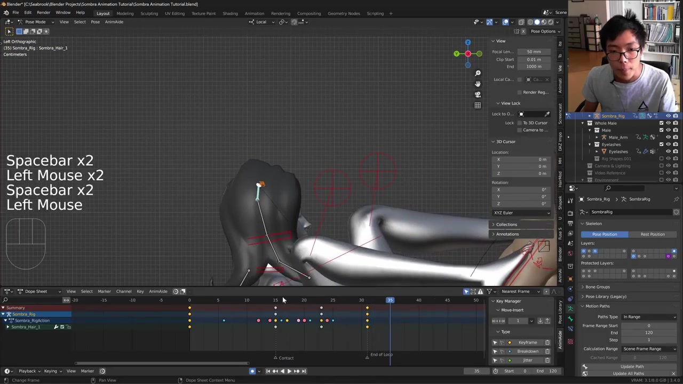Toggle the pin icon in Properties header
This screenshot has width=683, height=384.
[676, 199]
